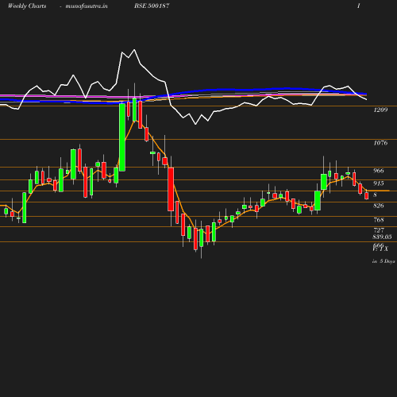Click the 1076 price level label
Image resolution: width=397 pixels, height=397 pixels.
click(x=380, y=143)
